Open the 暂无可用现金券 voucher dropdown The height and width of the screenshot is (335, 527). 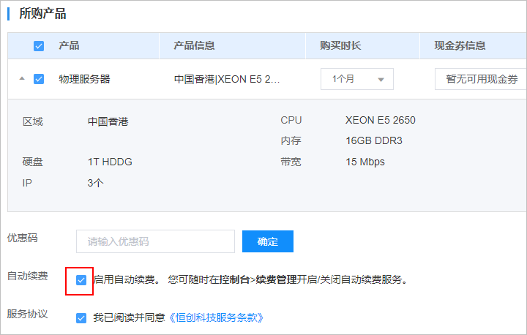point(481,79)
